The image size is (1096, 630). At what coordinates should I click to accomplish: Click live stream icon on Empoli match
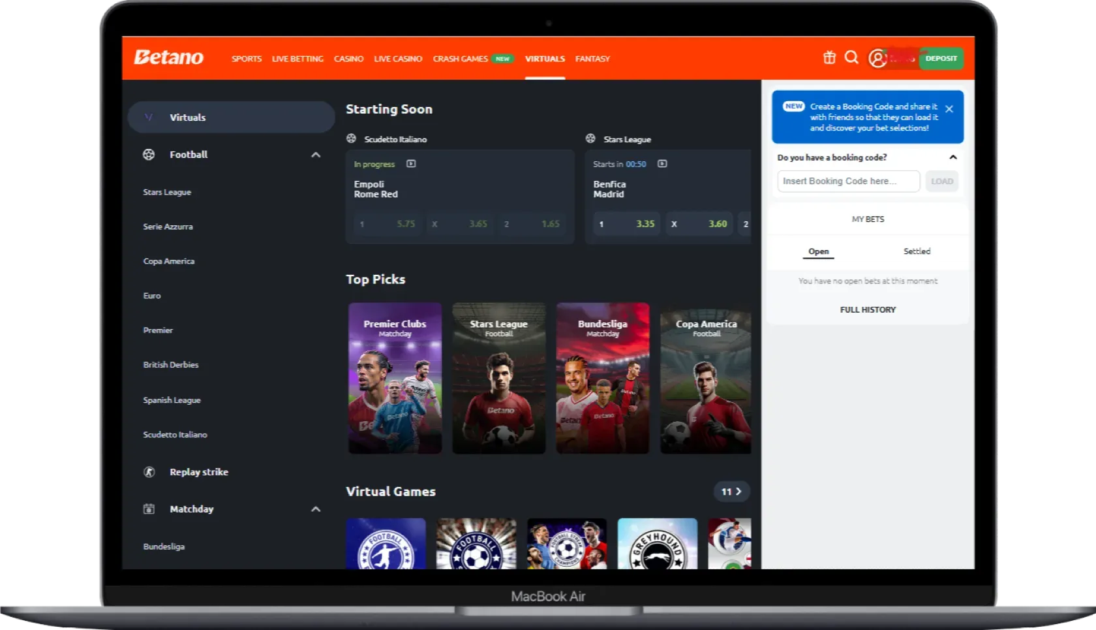tap(411, 164)
